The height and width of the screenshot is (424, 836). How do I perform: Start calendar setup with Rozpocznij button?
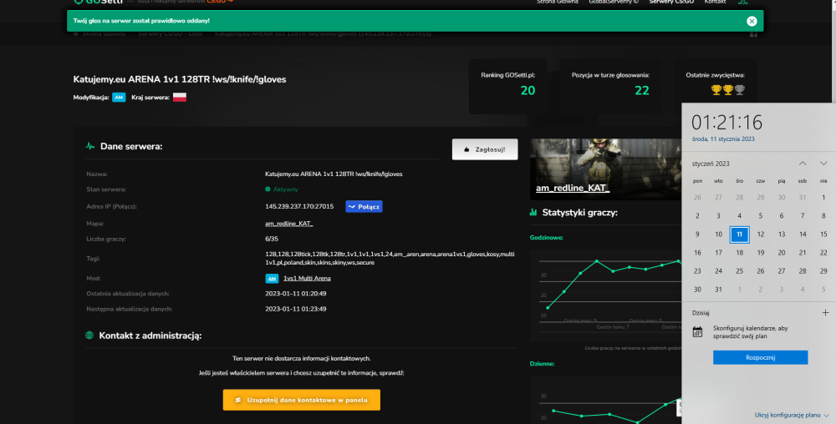coord(760,357)
